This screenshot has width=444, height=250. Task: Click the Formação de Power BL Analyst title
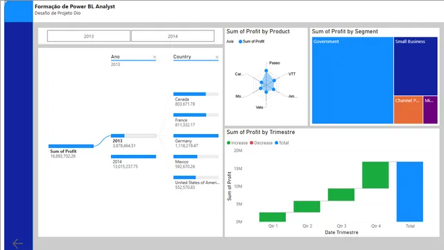click(x=75, y=6)
